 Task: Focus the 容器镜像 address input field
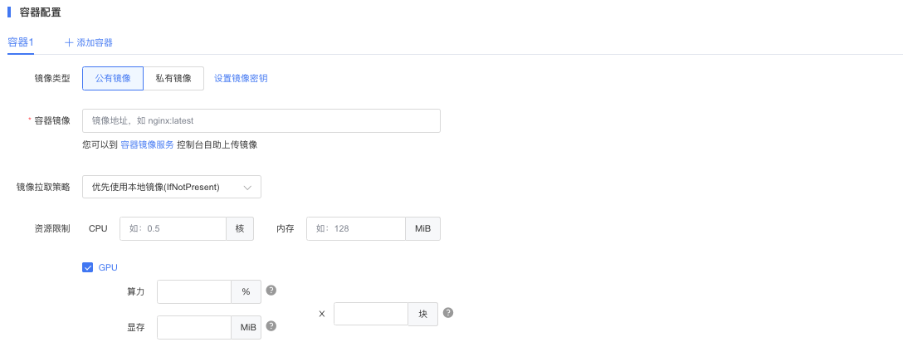261,121
